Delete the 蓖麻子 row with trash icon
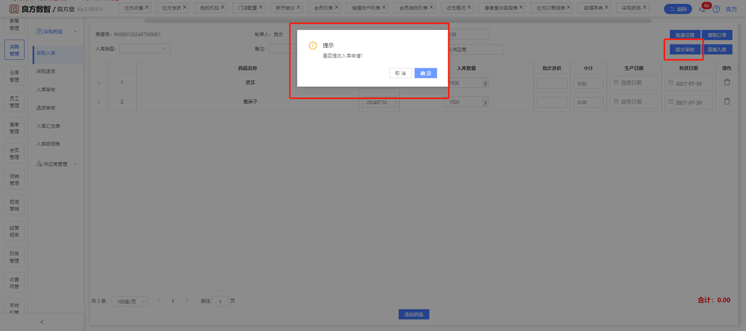 (727, 101)
